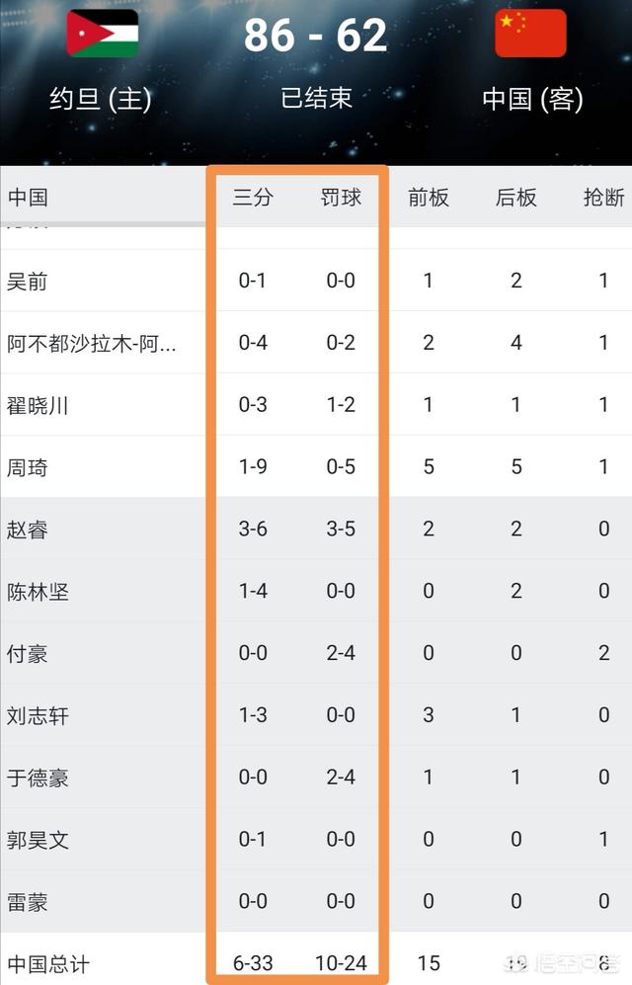The height and width of the screenshot is (985, 632).
Task: Tap the China flag icon
Action: click(x=530, y=34)
